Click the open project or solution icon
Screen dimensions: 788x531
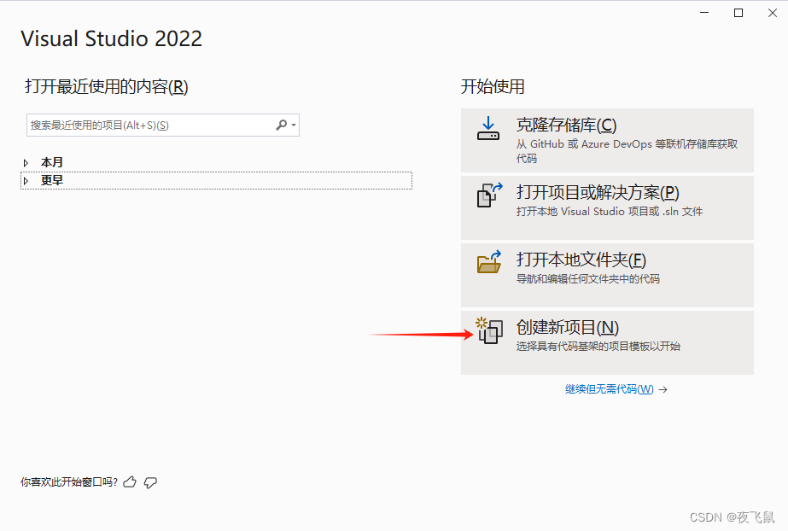[489, 195]
